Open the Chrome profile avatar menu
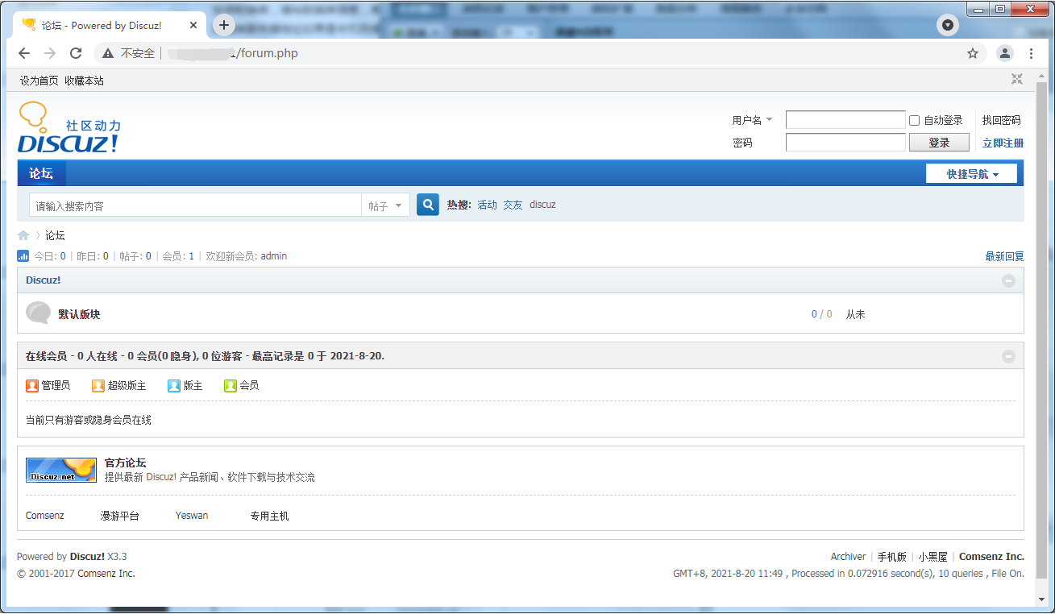The image size is (1055, 614). pos(1004,53)
